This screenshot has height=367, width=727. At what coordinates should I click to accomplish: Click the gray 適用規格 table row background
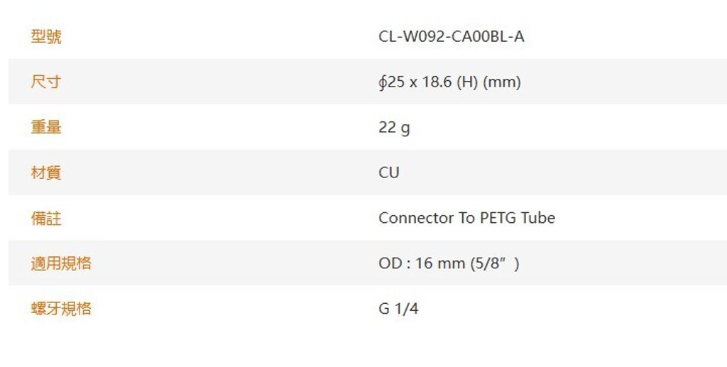click(x=368, y=263)
